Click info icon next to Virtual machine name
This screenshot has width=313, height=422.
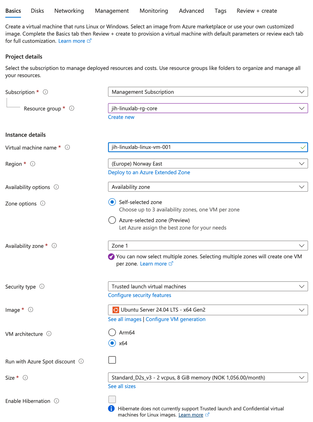[x=67, y=147]
